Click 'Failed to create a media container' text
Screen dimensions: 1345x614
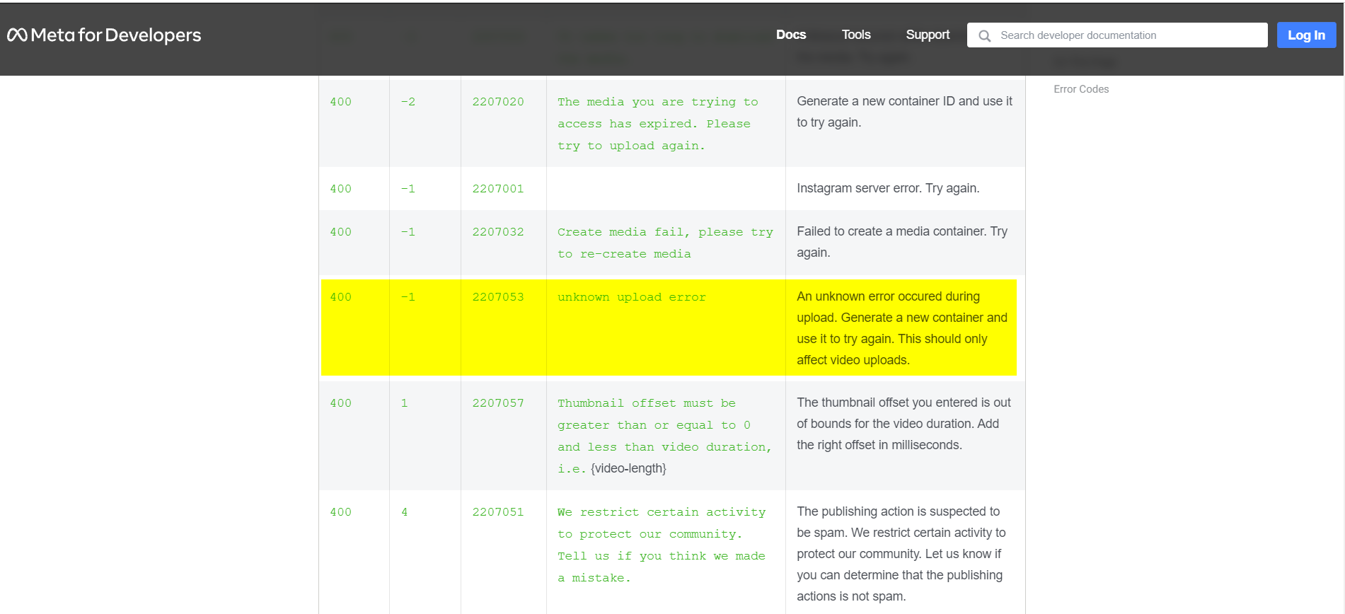click(902, 242)
